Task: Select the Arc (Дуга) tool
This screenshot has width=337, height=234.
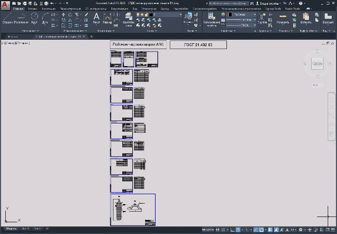Action: [x=44, y=18]
